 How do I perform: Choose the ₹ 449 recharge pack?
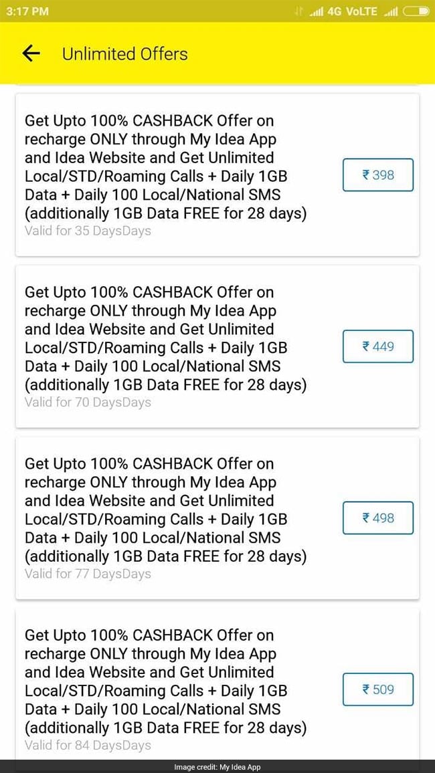(377, 346)
